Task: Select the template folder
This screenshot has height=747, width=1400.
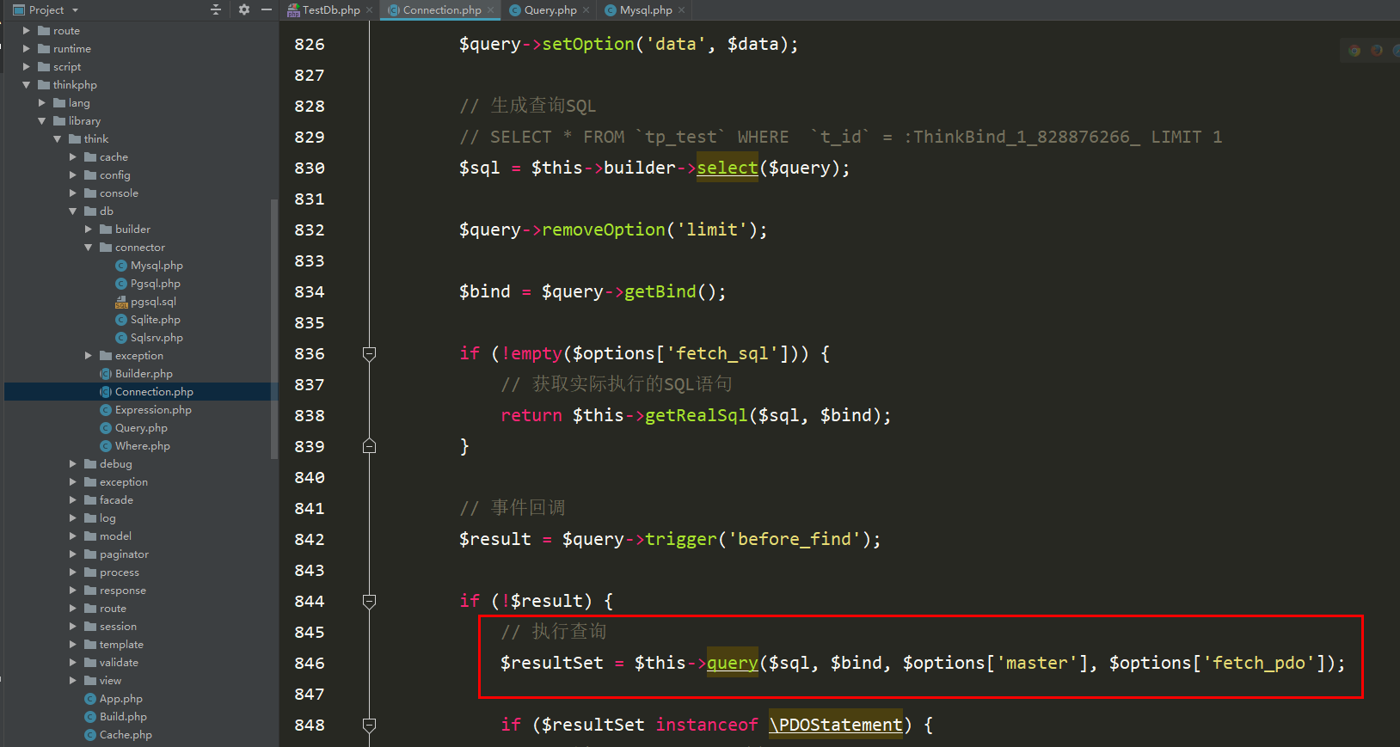Action: tap(121, 645)
